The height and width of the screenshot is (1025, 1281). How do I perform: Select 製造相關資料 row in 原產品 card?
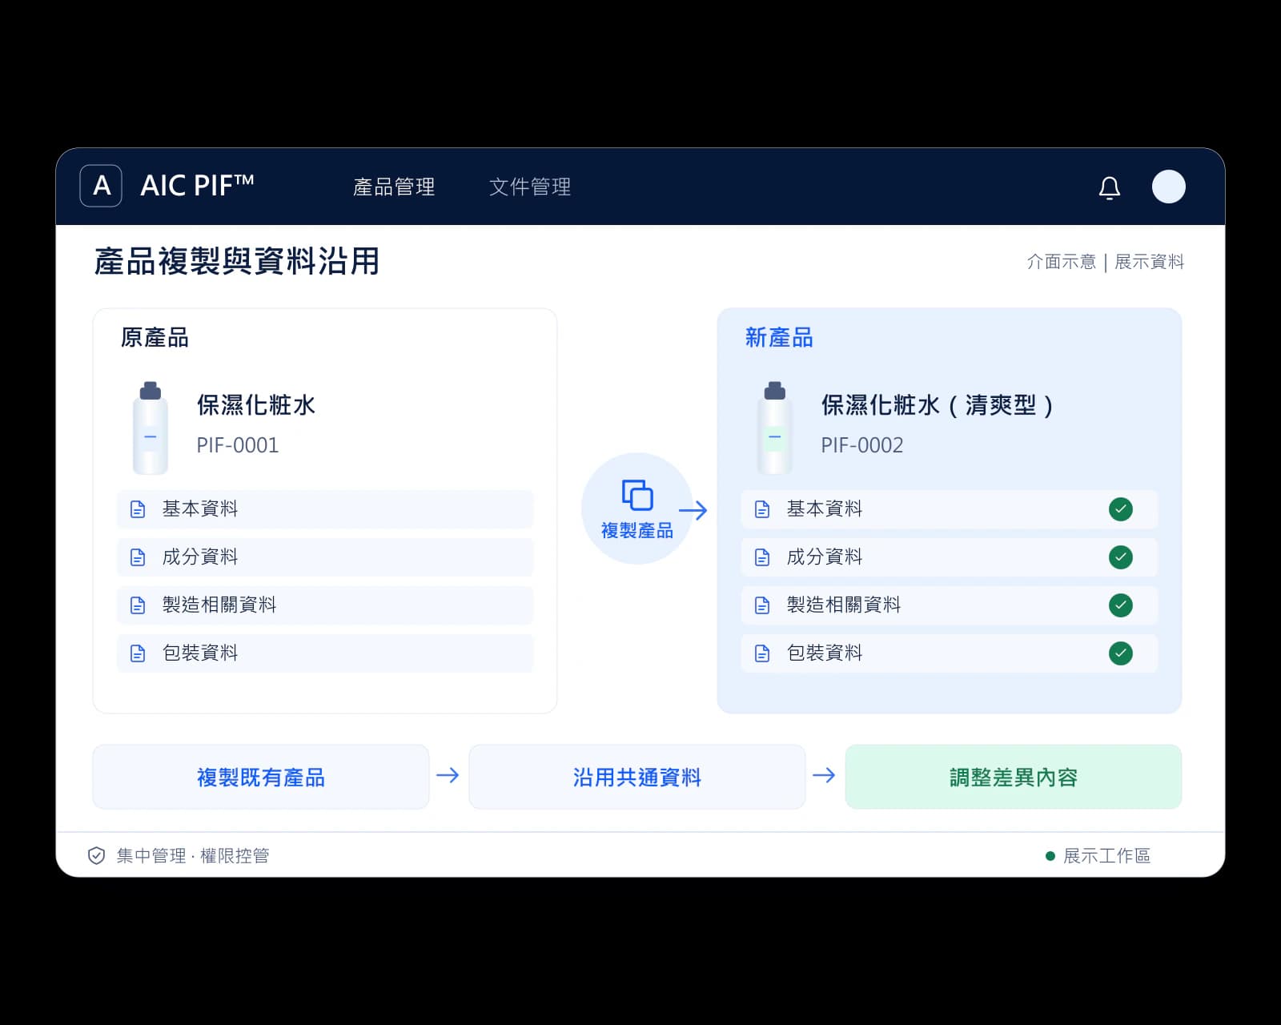point(325,605)
